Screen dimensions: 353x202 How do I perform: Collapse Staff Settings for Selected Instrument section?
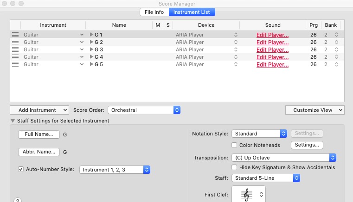pos(13,121)
